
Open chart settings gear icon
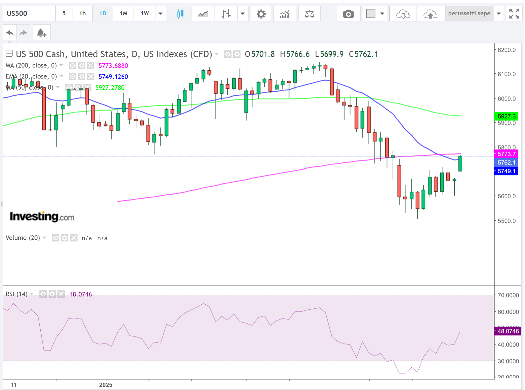tap(261, 14)
